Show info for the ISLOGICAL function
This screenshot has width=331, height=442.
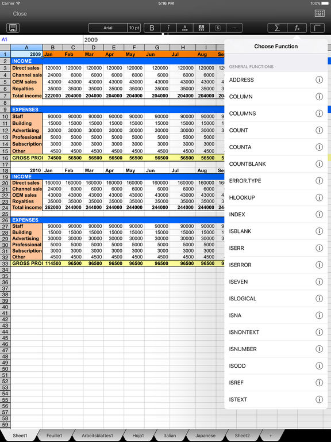319,299
